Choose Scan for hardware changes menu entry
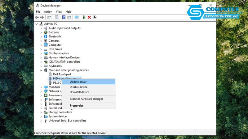Image resolution: width=248 pixels, height=139 pixels. pyautogui.click(x=89, y=99)
